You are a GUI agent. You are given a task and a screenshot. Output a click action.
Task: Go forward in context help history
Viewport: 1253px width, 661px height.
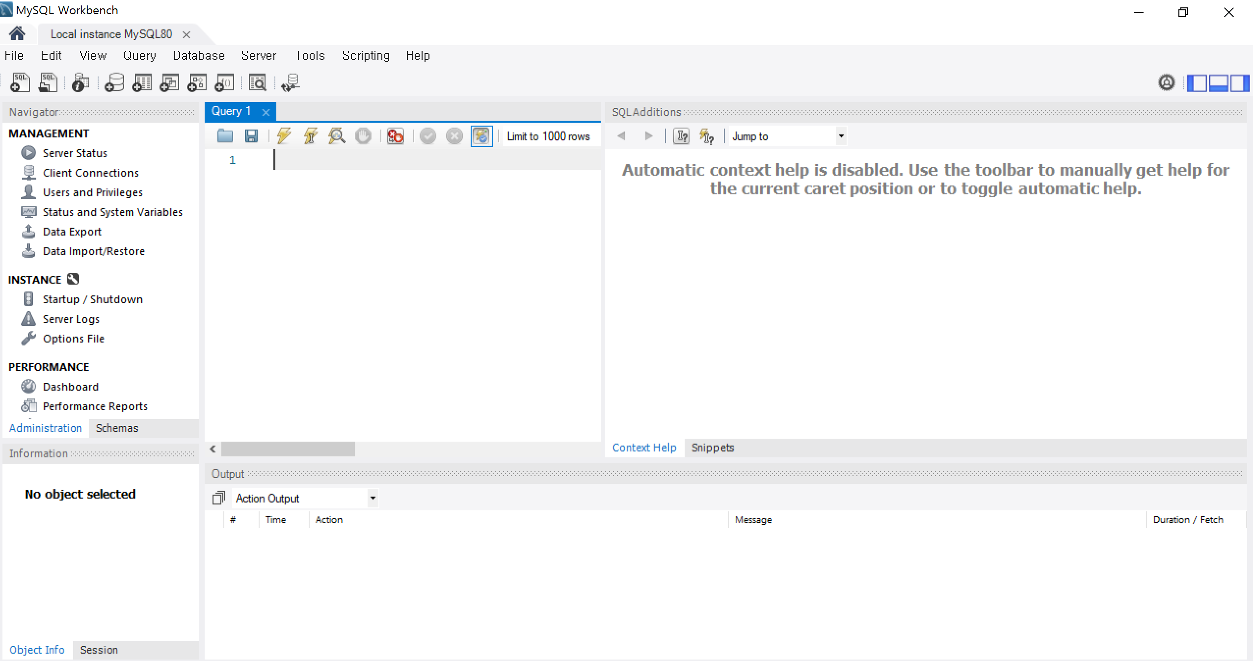click(649, 136)
